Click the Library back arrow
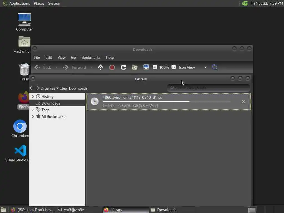The width and height of the screenshot is (284, 213). tap(32, 88)
